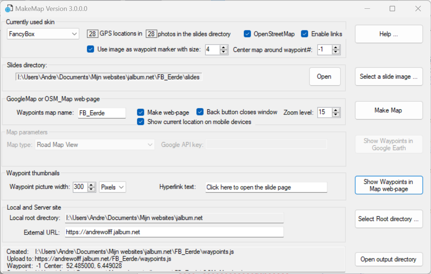Decrease the Waypoint picture width
The width and height of the screenshot is (431, 274).
(x=91, y=189)
